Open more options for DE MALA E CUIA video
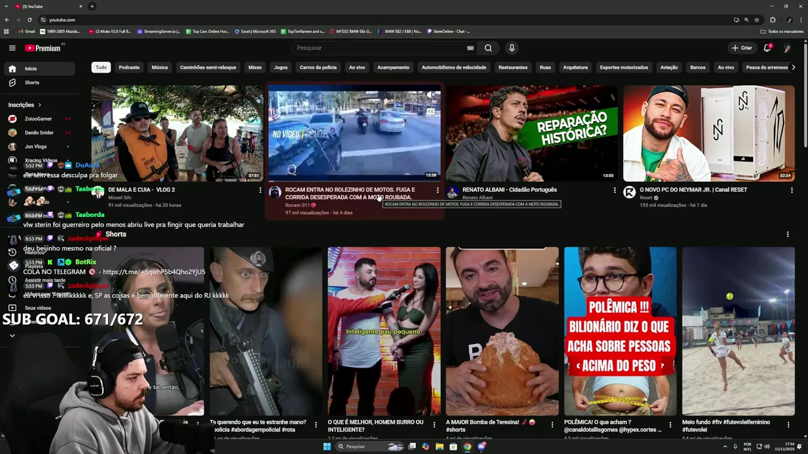Image resolution: width=808 pixels, height=454 pixels. (260, 190)
